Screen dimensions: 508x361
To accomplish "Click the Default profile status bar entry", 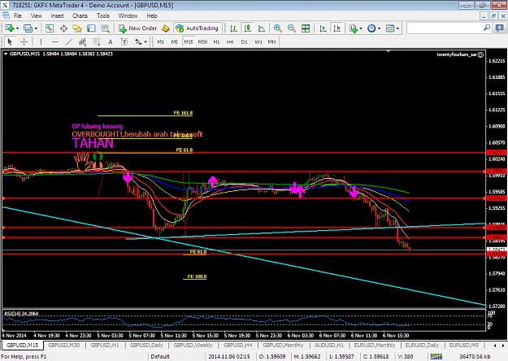I will click(x=160, y=356).
